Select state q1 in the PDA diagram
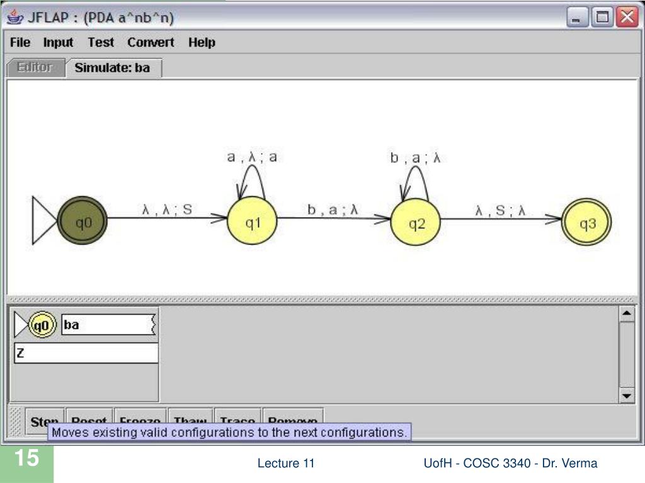Image resolution: width=645 pixels, height=483 pixels. coord(252,221)
